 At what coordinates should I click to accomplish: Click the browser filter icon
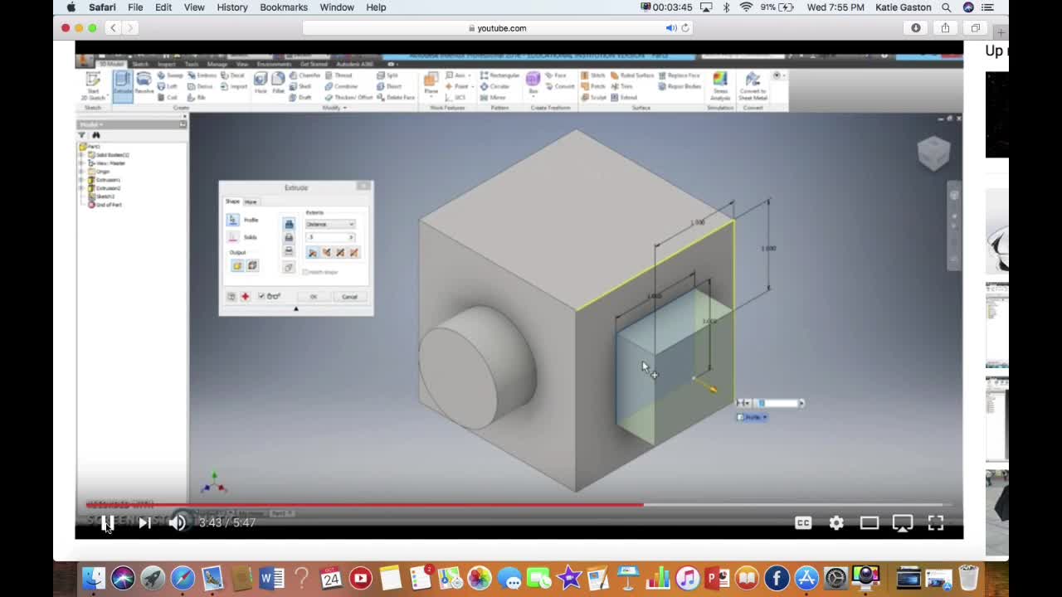point(82,135)
